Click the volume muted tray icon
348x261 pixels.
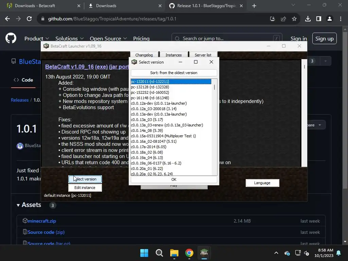[x=307, y=253]
